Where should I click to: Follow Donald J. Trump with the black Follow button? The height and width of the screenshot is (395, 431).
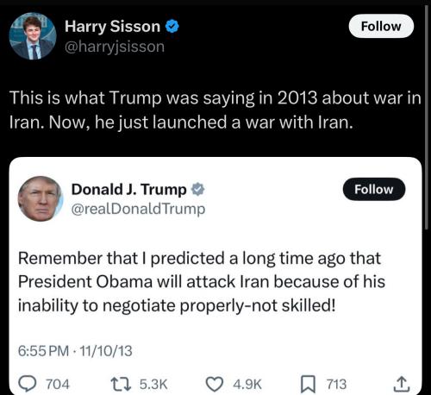374,189
